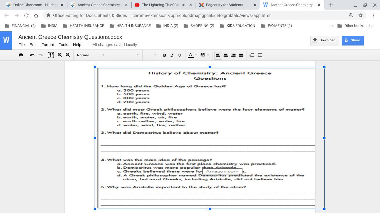
Task: Print the document with the printer icon
Action: pyautogui.click(x=21, y=55)
